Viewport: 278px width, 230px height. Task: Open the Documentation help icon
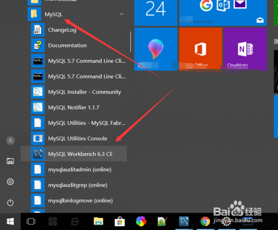pyautogui.click(x=38, y=45)
